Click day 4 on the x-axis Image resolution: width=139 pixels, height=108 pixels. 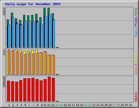[21, 105]
